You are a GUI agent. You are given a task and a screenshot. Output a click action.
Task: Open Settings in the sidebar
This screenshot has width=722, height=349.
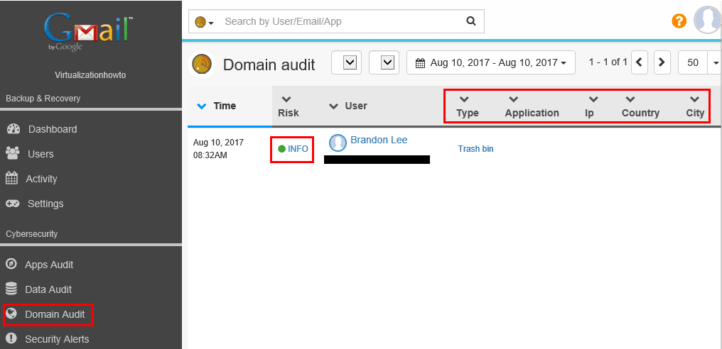pyautogui.click(x=45, y=204)
